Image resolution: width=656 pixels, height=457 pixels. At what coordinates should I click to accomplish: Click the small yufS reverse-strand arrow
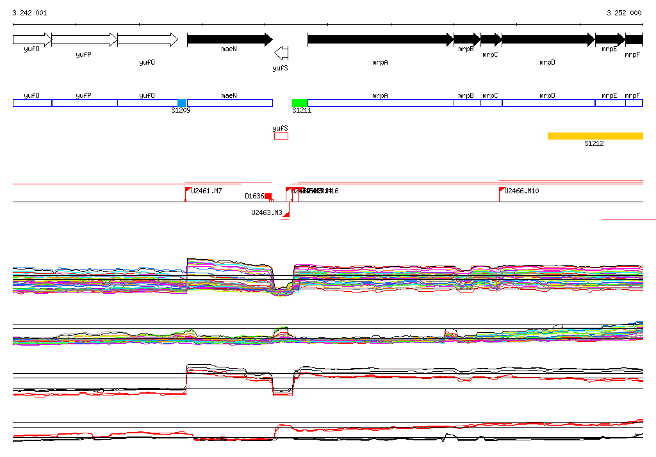(x=281, y=52)
